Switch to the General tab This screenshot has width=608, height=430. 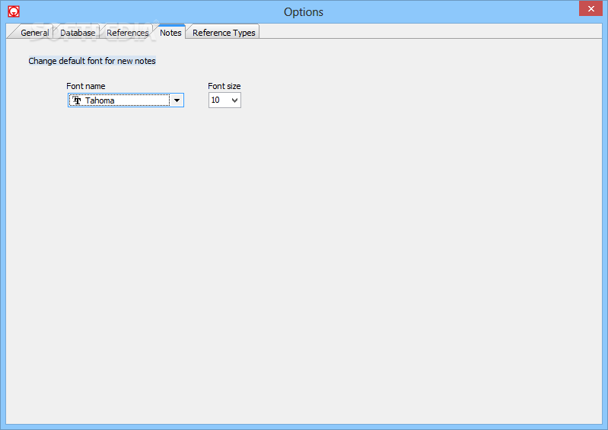(x=34, y=33)
